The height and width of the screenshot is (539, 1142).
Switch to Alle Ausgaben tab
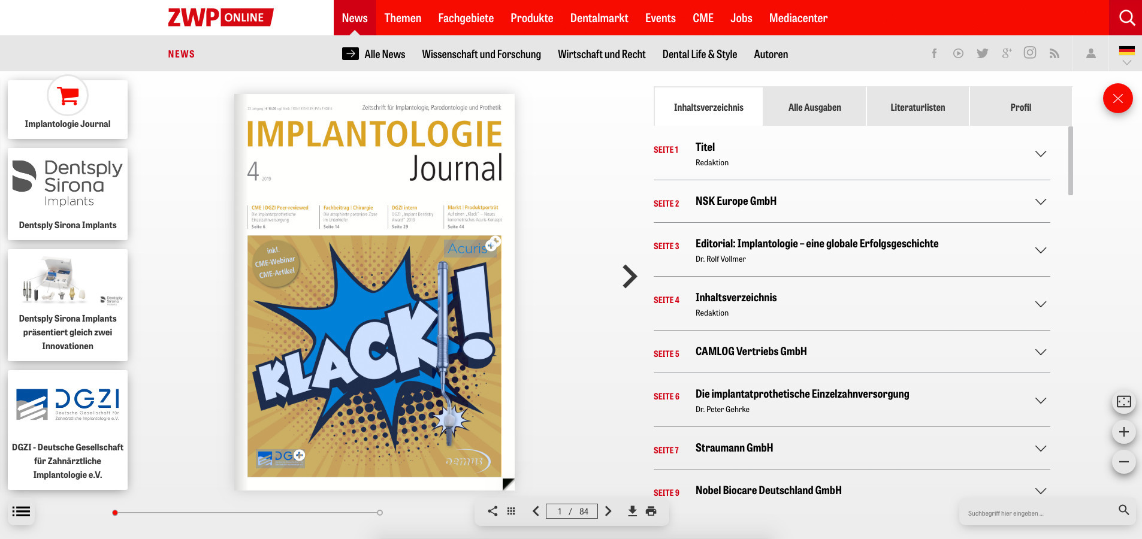(x=814, y=107)
